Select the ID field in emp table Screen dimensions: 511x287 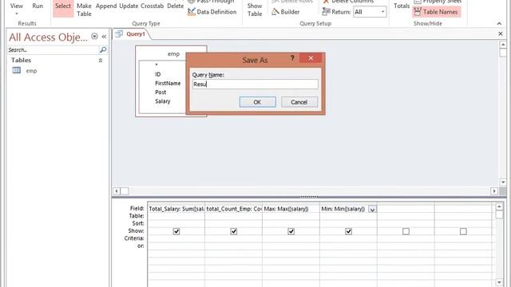point(158,74)
